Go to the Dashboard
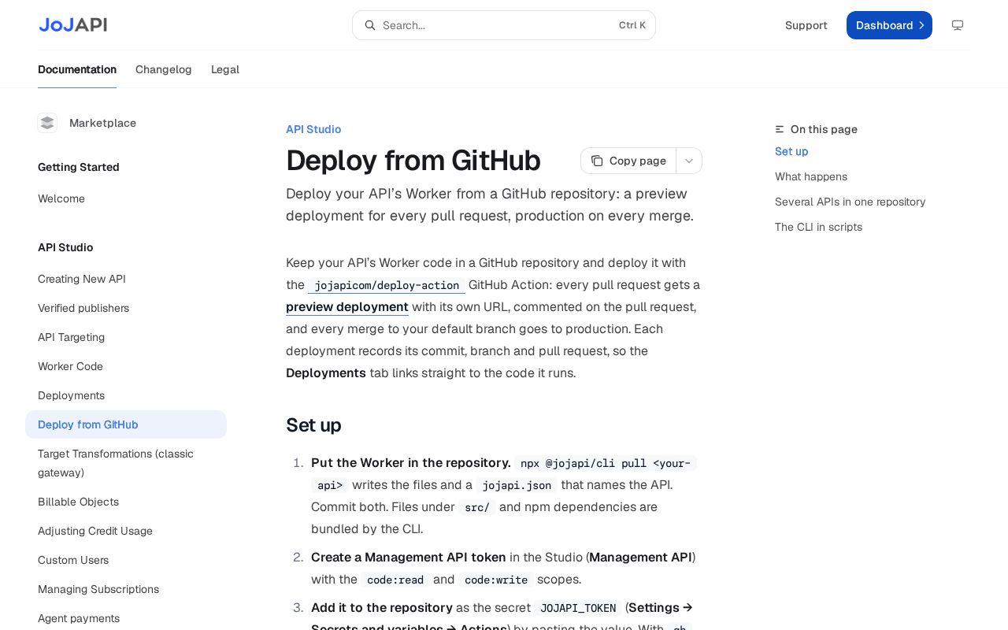This screenshot has width=1008, height=630. (889, 25)
